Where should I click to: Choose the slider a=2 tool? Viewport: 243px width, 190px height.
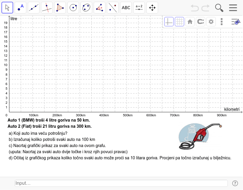click(x=139, y=8)
